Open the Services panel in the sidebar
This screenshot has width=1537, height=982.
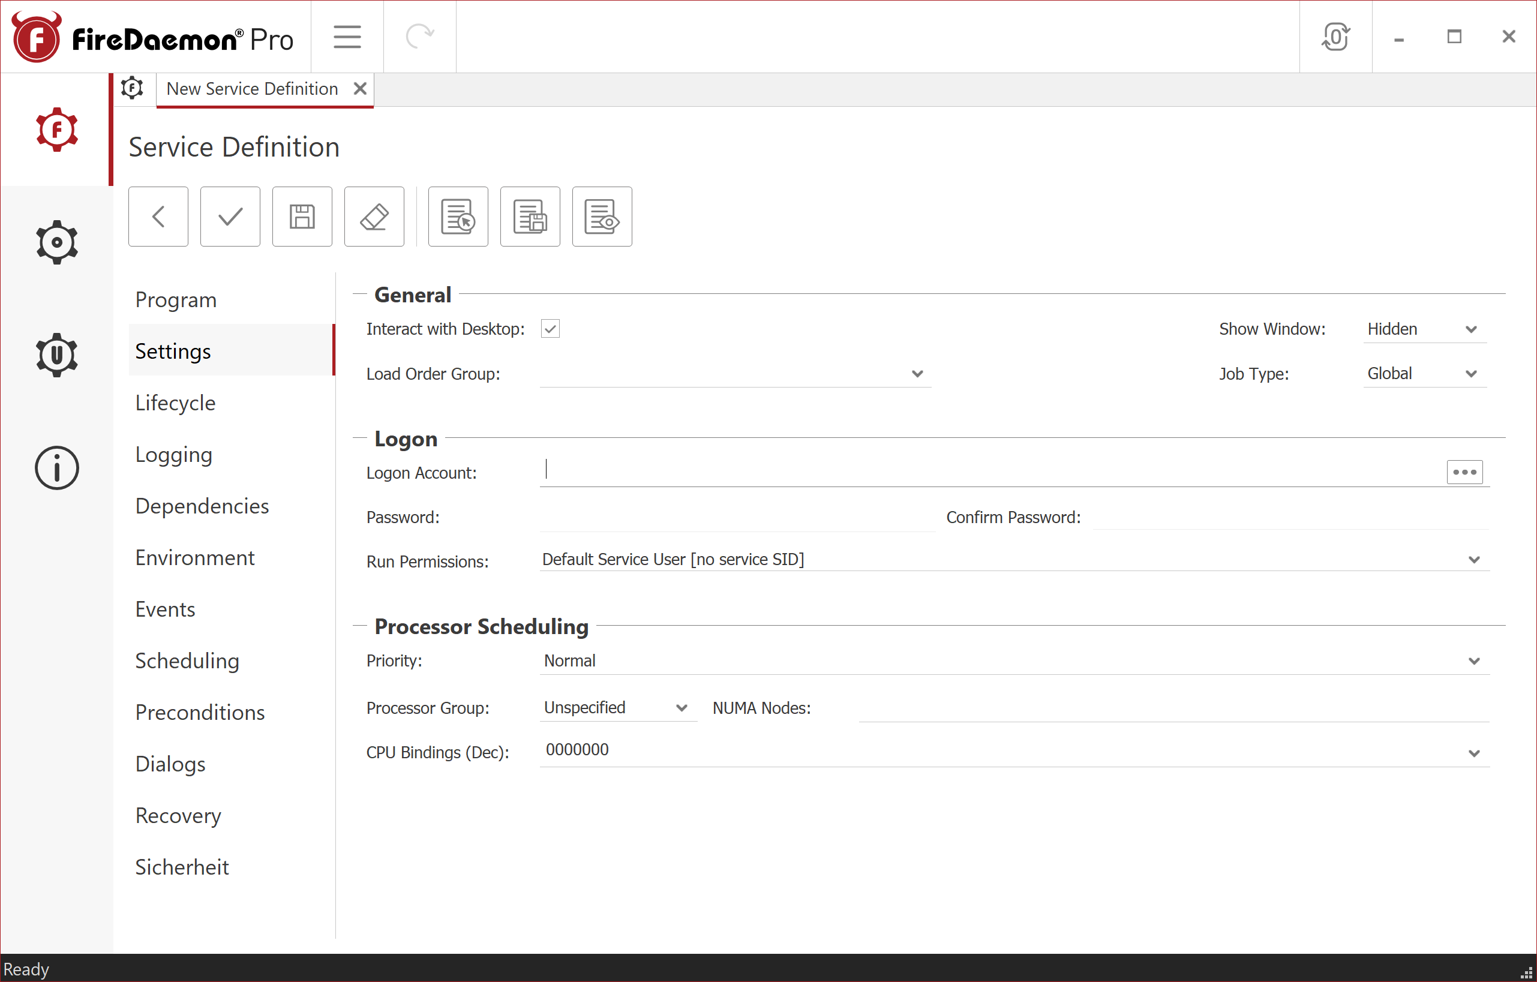[57, 130]
